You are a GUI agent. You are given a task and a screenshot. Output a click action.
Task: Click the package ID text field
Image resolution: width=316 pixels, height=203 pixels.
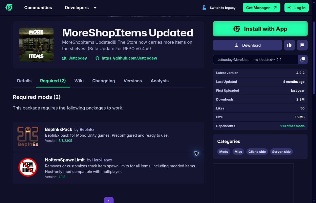[x=255, y=60]
